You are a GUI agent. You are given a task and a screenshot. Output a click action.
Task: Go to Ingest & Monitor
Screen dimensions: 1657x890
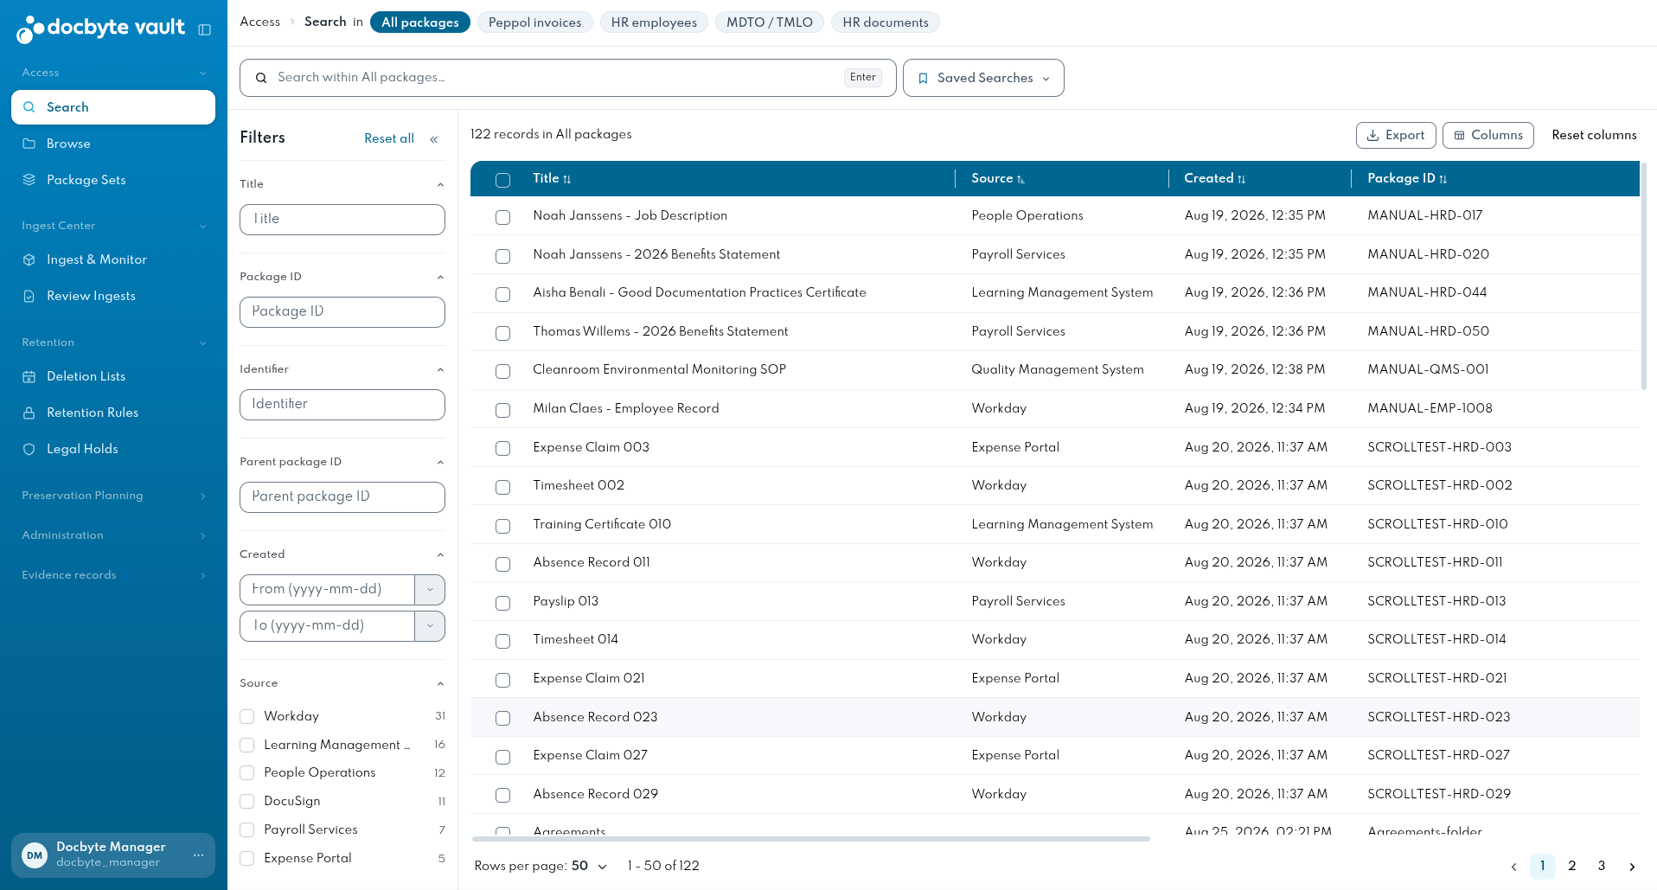113,259
